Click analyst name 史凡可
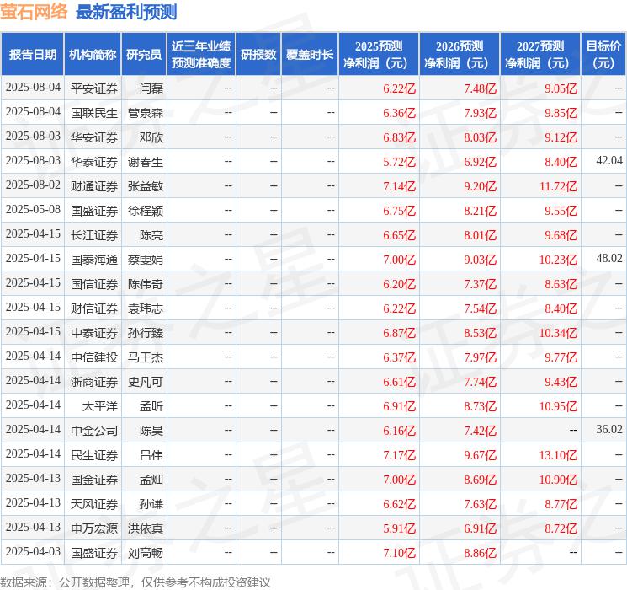The width and height of the screenshot is (627, 590). coord(146,381)
